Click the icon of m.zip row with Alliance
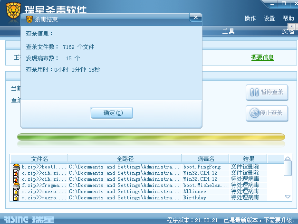Screen dimensions: 298x224 (16, 192)
